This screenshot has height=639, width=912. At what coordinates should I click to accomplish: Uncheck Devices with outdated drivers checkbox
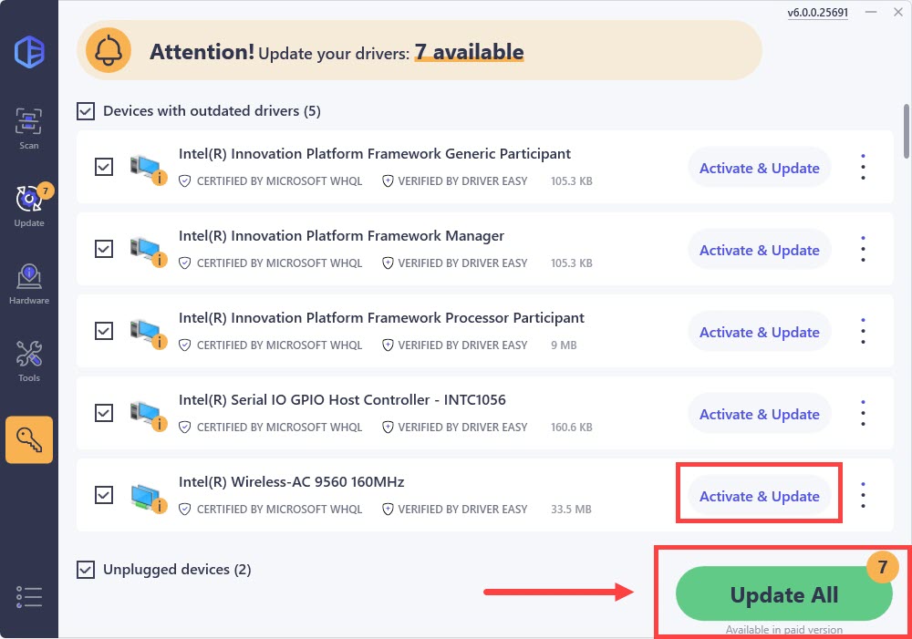(x=86, y=111)
